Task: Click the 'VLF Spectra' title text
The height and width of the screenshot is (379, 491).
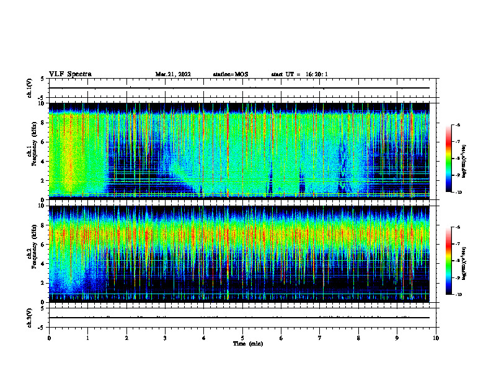Action: click(70, 74)
